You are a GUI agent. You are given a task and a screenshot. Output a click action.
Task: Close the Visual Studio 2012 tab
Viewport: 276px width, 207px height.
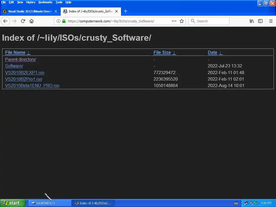pyautogui.click(x=56, y=11)
